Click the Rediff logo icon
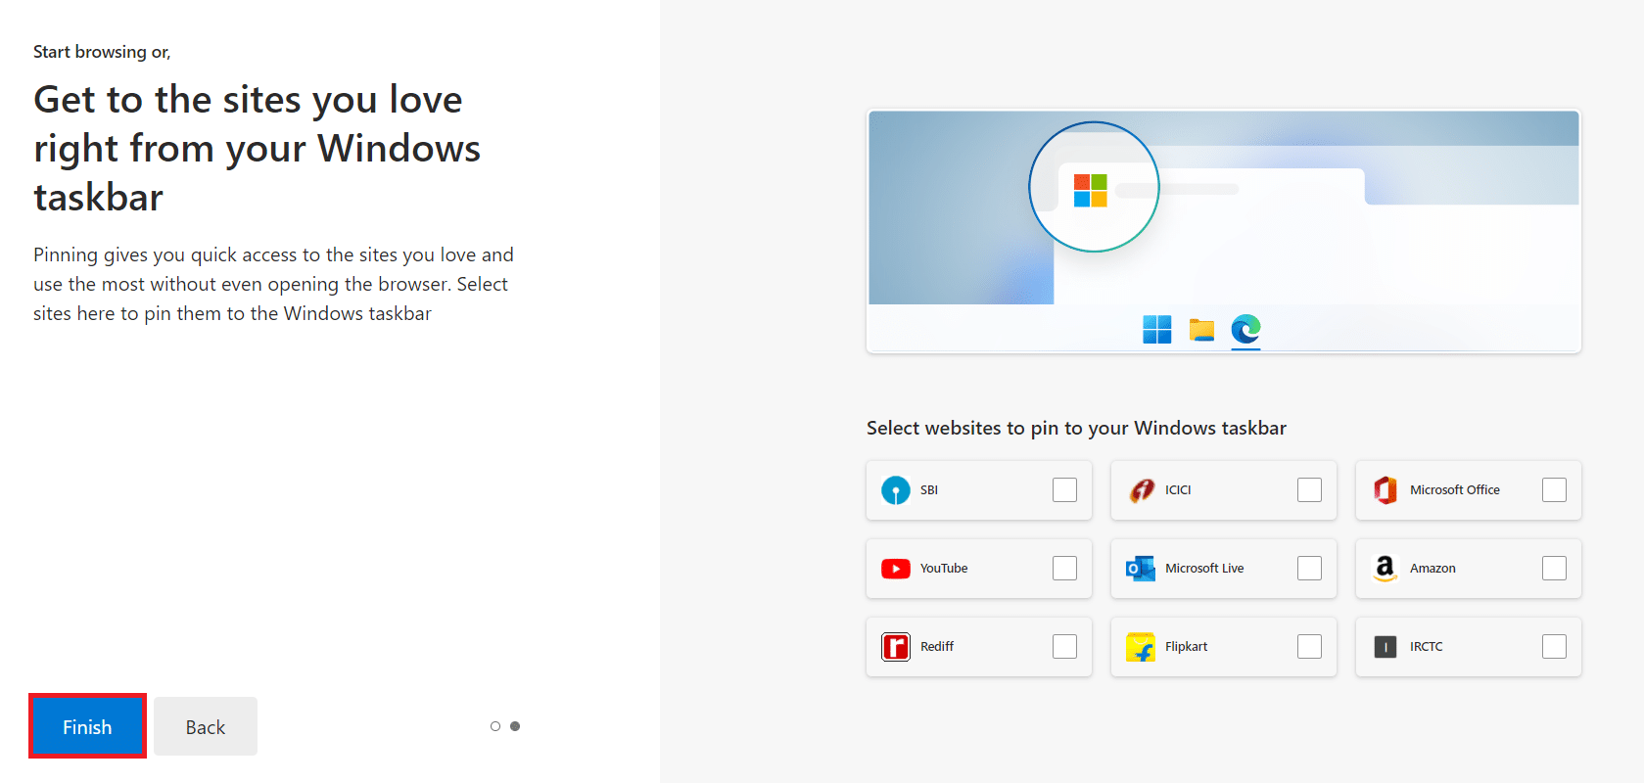Image resolution: width=1644 pixels, height=783 pixels. point(895,647)
